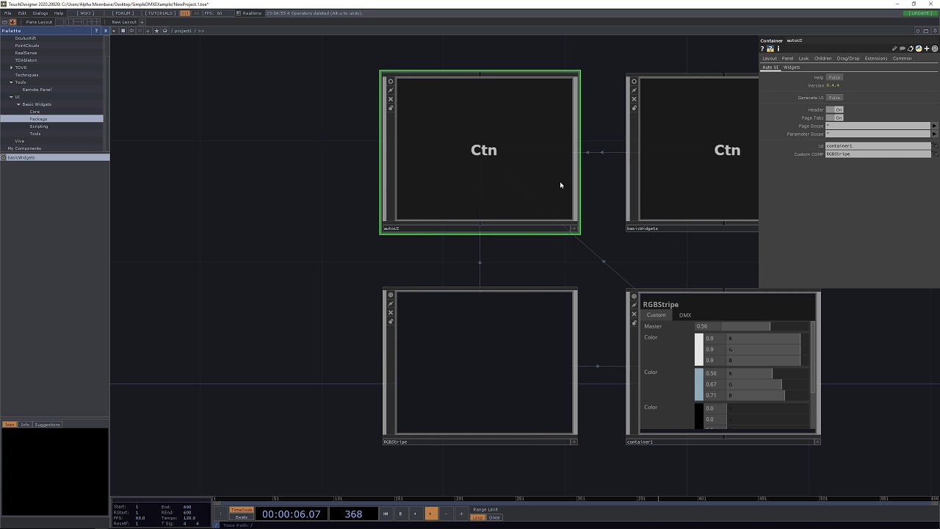Pulse the Help button
The height and width of the screenshot is (529, 940).
click(834, 77)
